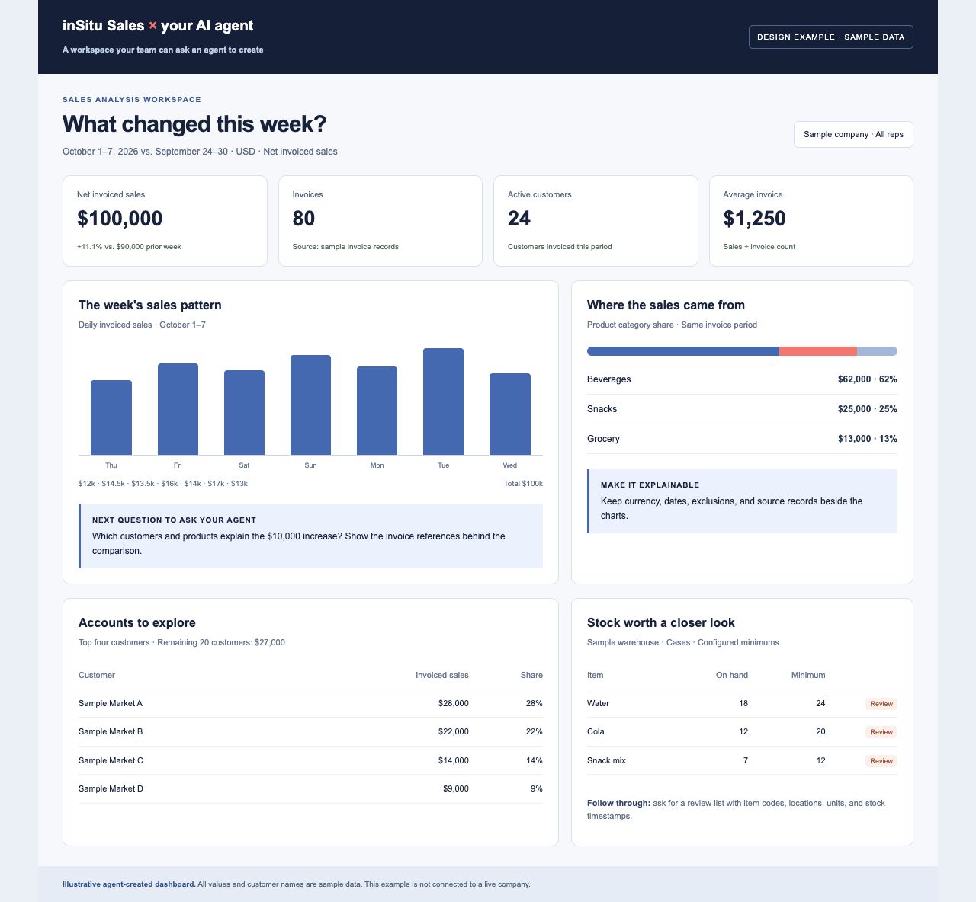Select the Invoices 80 card
Viewport: 976px width, 902px height.
coord(380,221)
